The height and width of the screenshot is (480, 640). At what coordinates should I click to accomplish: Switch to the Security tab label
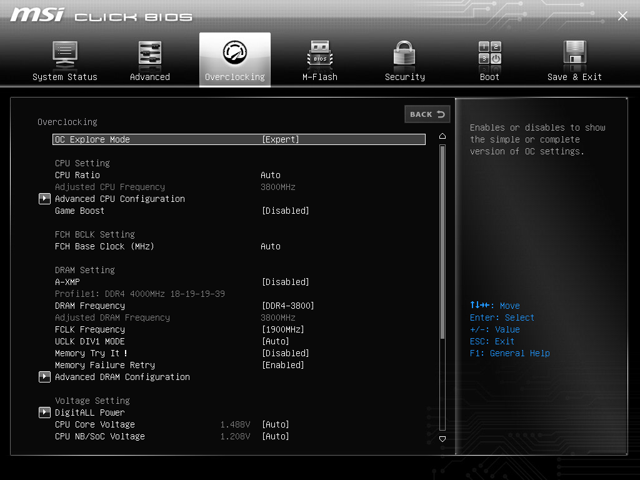point(405,77)
